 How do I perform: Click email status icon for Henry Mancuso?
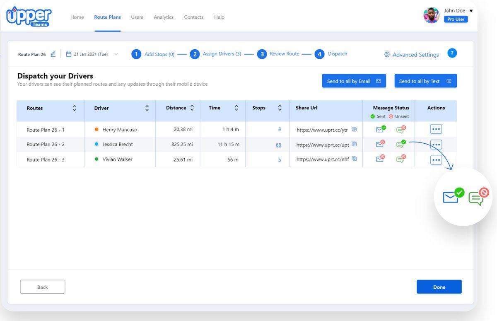click(380, 130)
